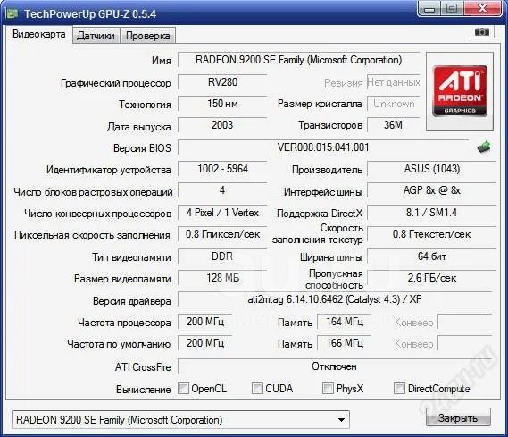Click the dropdown arrow of the card selector
This screenshot has width=508, height=437.
[x=341, y=420]
